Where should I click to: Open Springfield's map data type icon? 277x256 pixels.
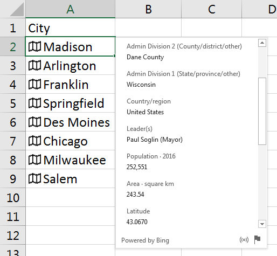34,103
